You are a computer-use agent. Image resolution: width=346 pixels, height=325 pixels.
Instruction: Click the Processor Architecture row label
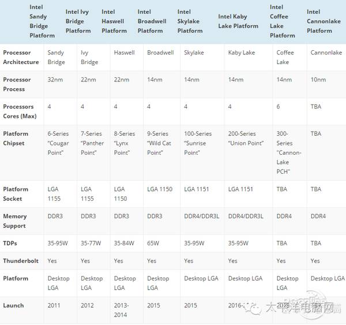21,58
